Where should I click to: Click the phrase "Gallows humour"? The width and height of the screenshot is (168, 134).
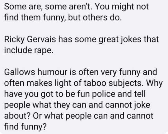[36, 72]
